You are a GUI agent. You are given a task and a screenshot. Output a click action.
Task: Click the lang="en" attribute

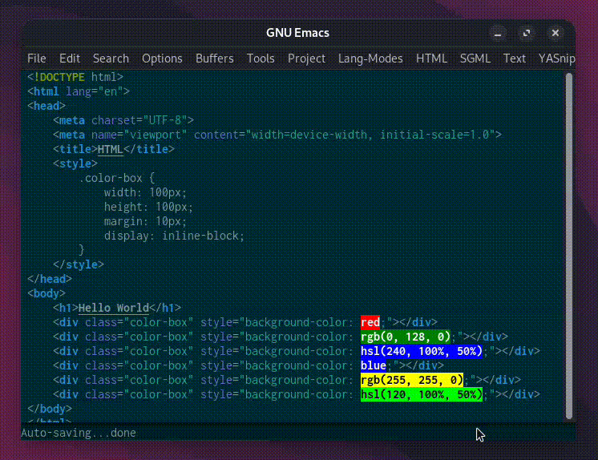95,91
